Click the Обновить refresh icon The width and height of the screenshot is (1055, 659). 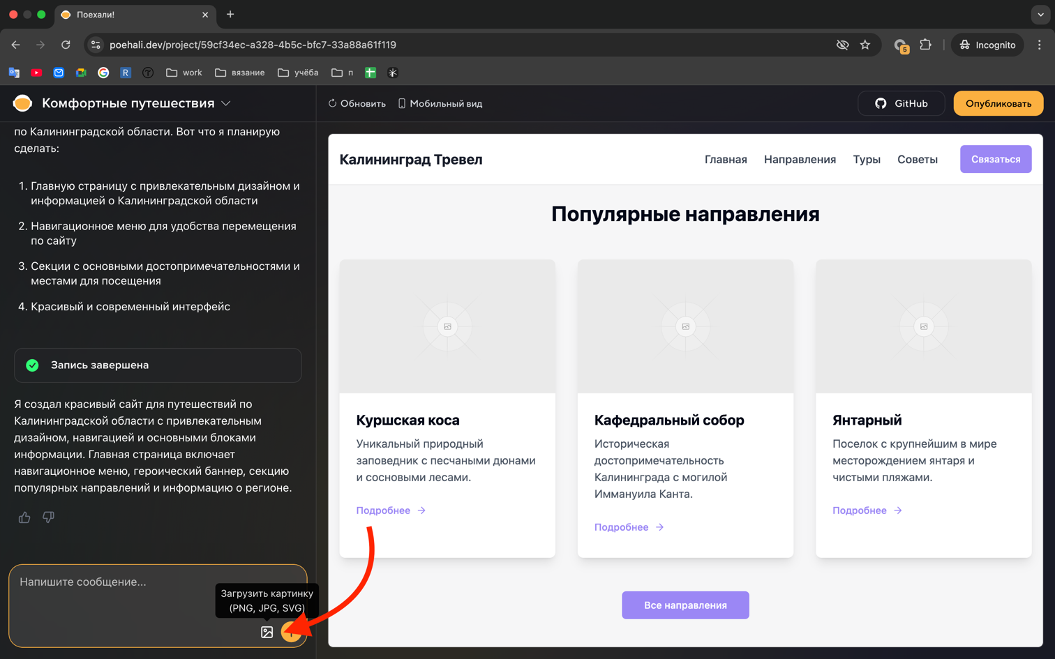coord(333,103)
